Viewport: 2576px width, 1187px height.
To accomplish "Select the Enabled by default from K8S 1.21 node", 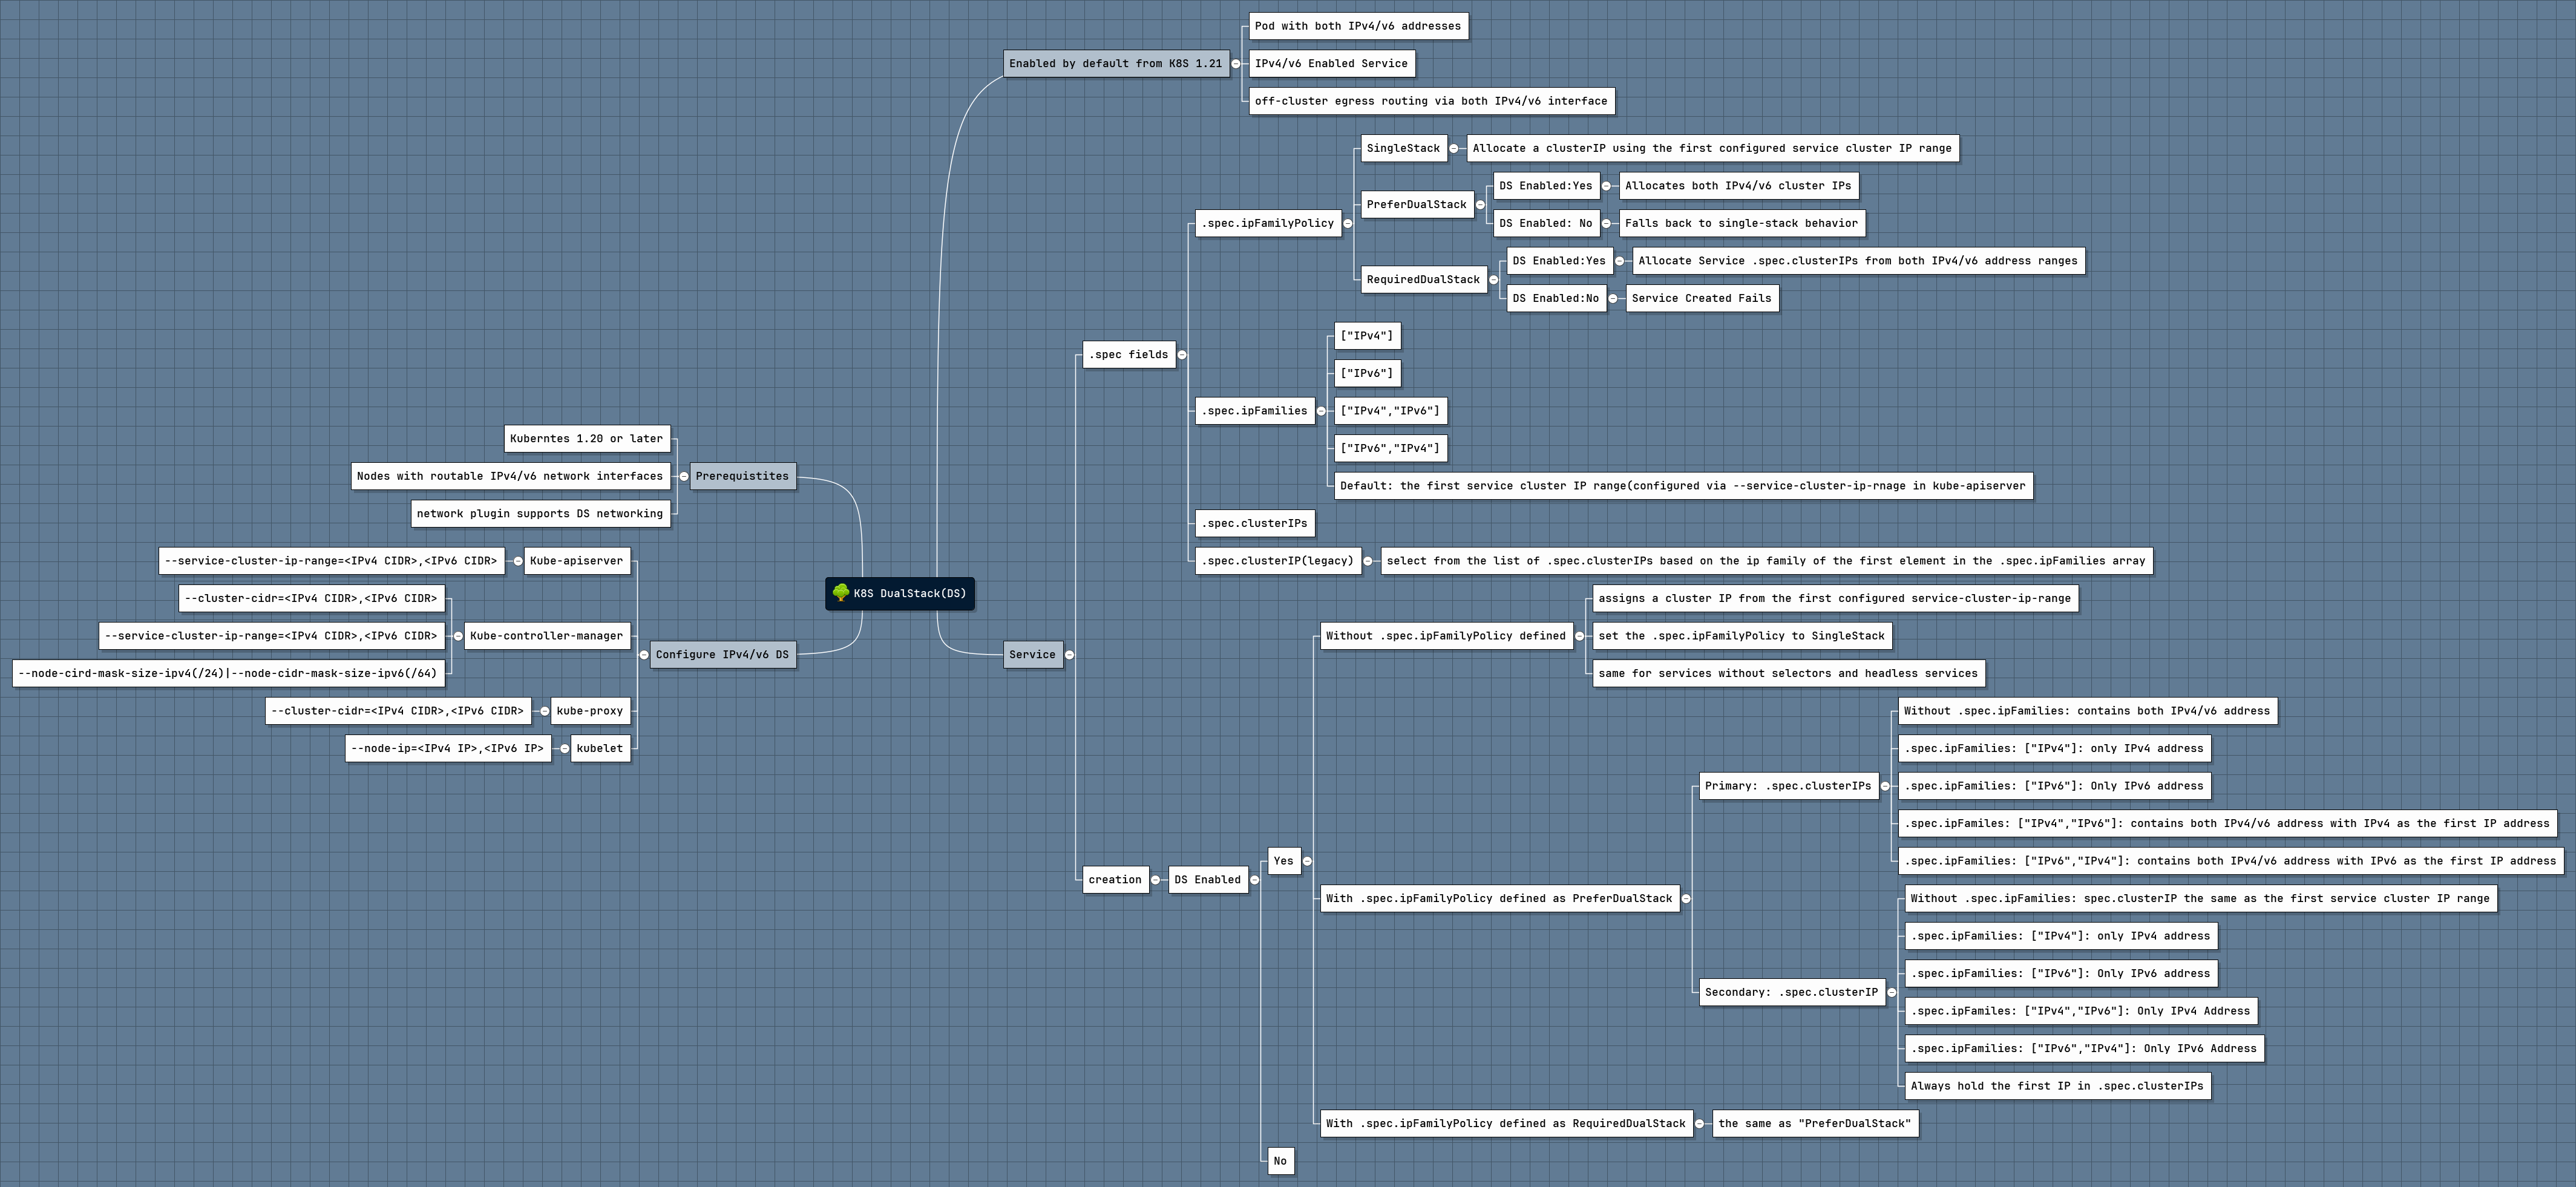I will point(1115,64).
